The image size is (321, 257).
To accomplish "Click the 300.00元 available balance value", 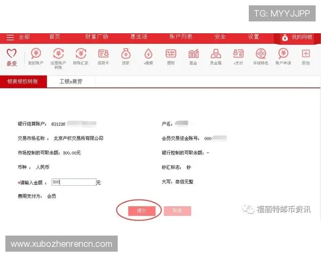I will tap(72, 153).
